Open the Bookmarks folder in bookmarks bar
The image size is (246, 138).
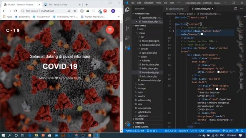[x=22, y=16]
